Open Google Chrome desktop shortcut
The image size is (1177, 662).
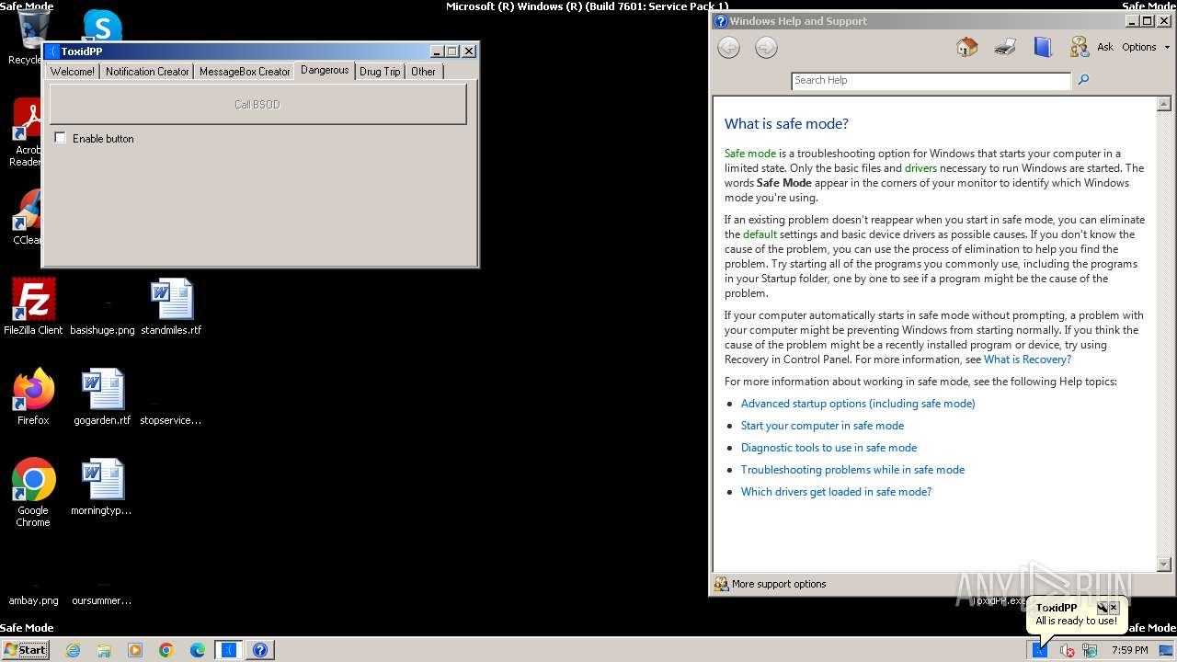[x=33, y=493]
